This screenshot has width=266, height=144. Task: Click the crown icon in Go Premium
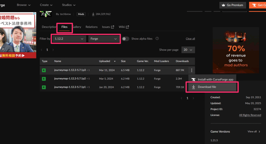point(223,5)
